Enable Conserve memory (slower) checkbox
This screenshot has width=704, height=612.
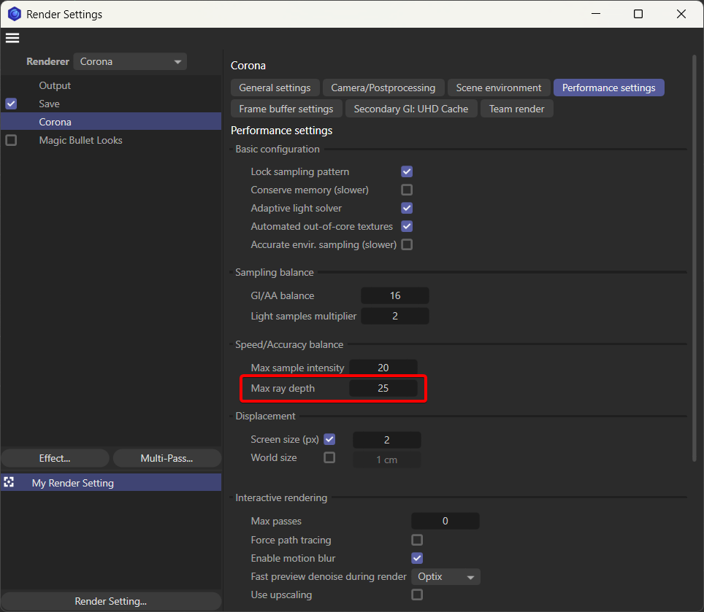(407, 190)
